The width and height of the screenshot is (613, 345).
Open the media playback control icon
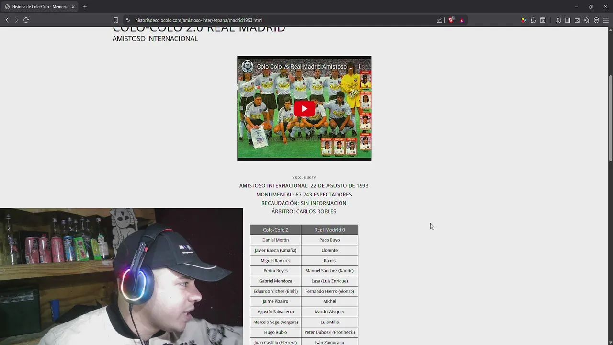pos(558,20)
